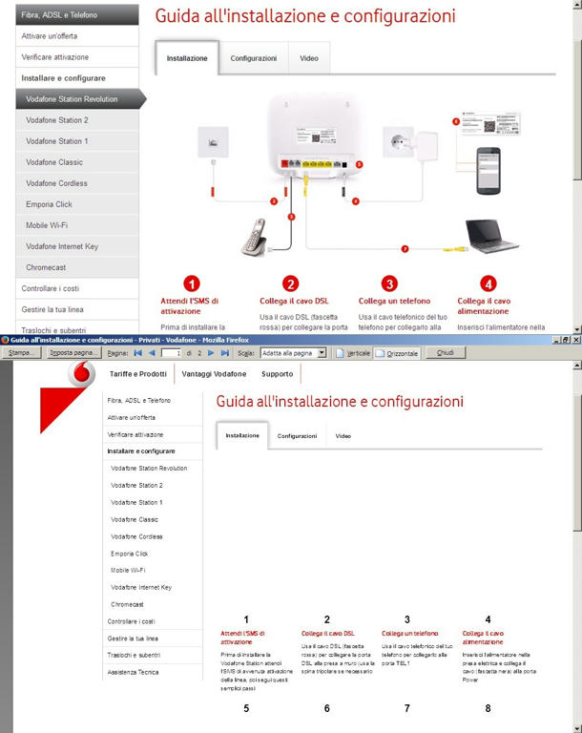Viewport: 582px width, 733px height.
Task: Go to next page in print preview
Action: point(211,353)
